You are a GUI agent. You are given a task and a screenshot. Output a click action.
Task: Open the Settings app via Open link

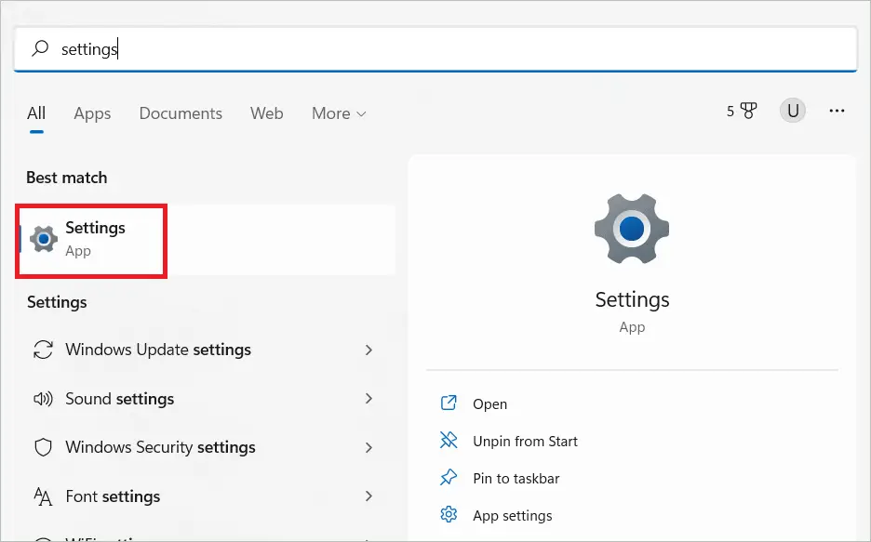(490, 403)
